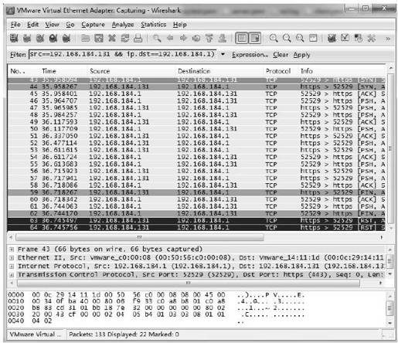Open a capture file icon
Viewport: 398px width, 343px height.
tap(86, 39)
